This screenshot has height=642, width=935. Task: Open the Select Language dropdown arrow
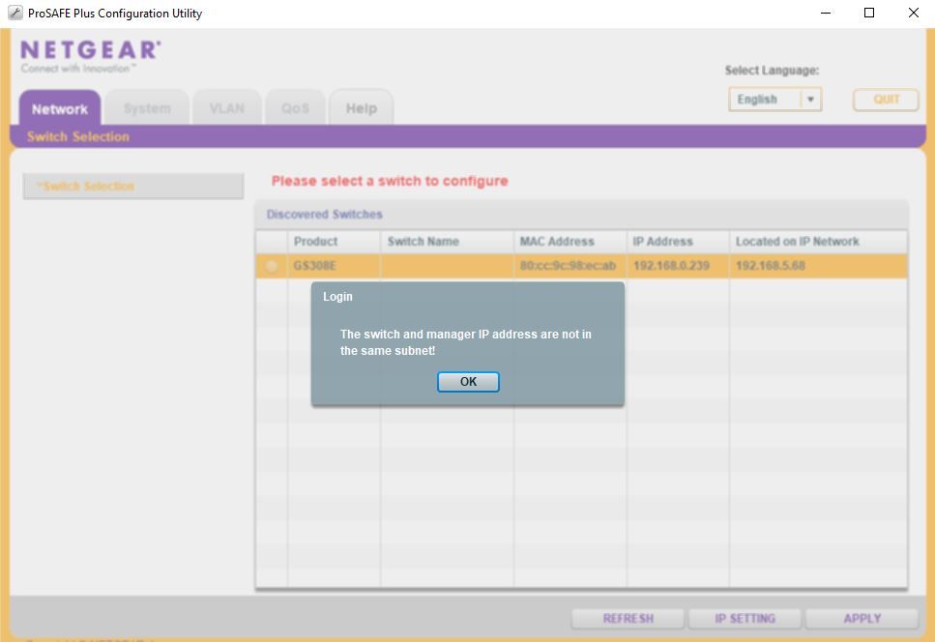[x=810, y=100]
